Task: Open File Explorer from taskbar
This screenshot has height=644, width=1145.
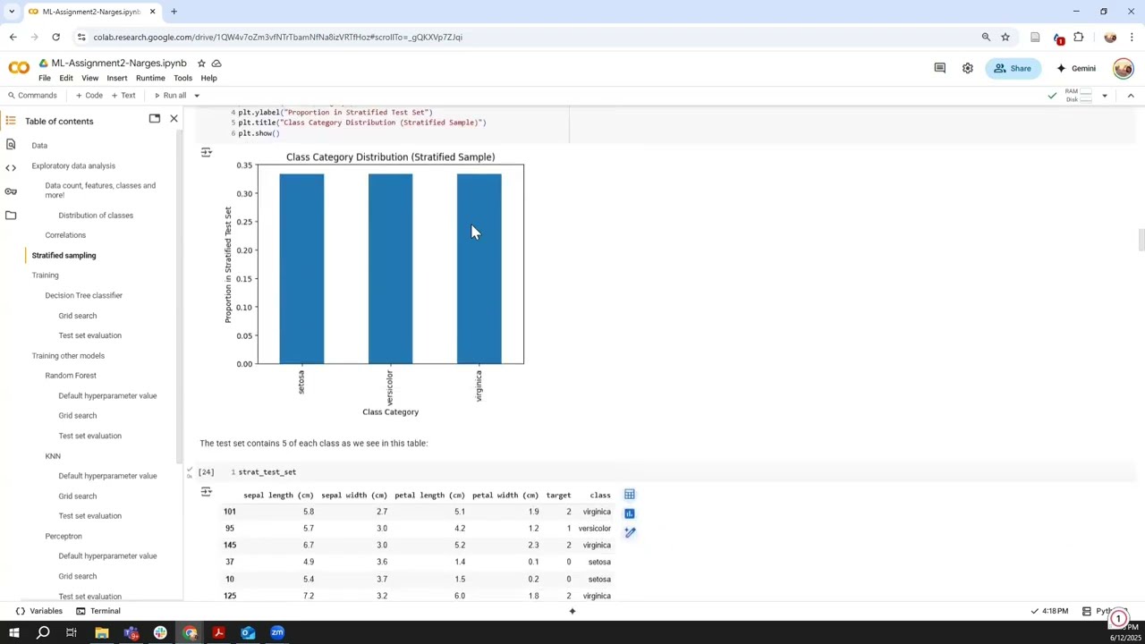Action: point(101,633)
